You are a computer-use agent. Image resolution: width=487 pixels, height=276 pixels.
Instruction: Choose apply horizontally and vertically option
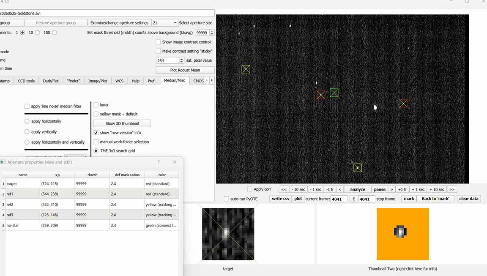tap(27, 142)
